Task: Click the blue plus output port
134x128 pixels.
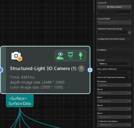Action: pos(90,70)
